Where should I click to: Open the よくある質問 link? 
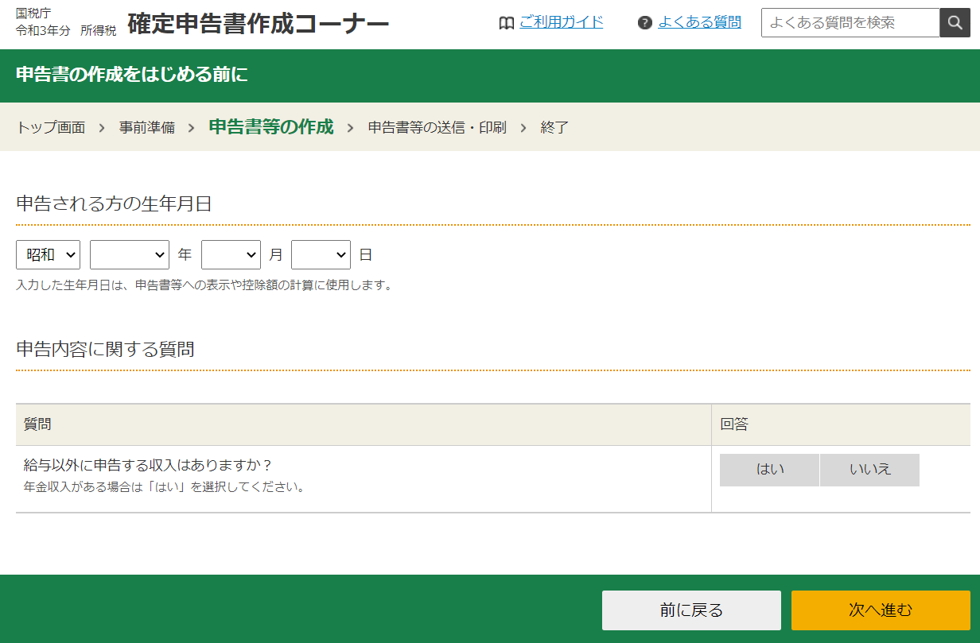[x=699, y=22]
